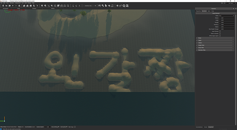Click the Radius stepper arrows
The height and width of the screenshot is (130, 237).
coord(220,18)
